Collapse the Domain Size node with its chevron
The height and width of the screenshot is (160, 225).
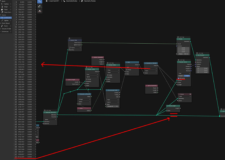coord(69,40)
